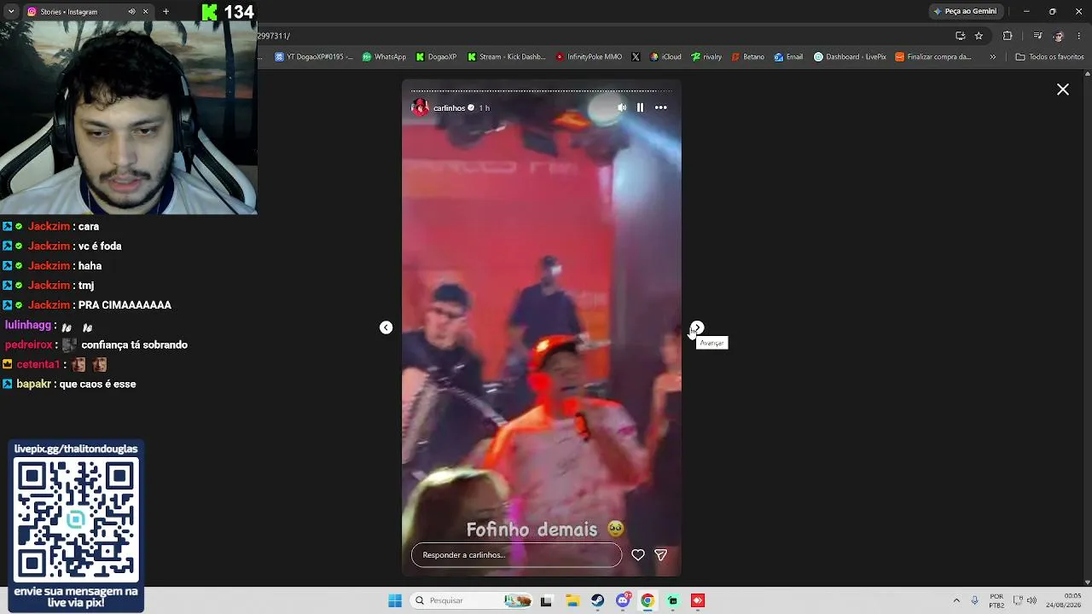Click the livepix.gg/thalitondouglas text
Screen dimensions: 1092x614
point(76,449)
